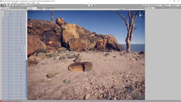Screen dimensions: 181x102
Task: Select the flat rock in scene center
Action: [80, 66]
